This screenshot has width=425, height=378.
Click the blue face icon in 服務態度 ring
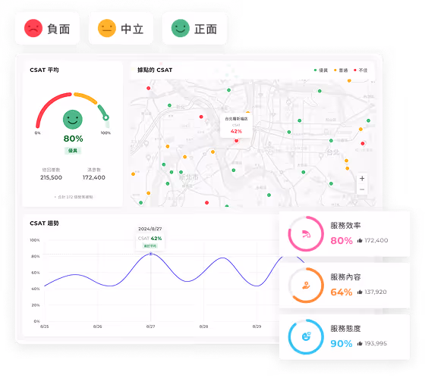(307, 336)
